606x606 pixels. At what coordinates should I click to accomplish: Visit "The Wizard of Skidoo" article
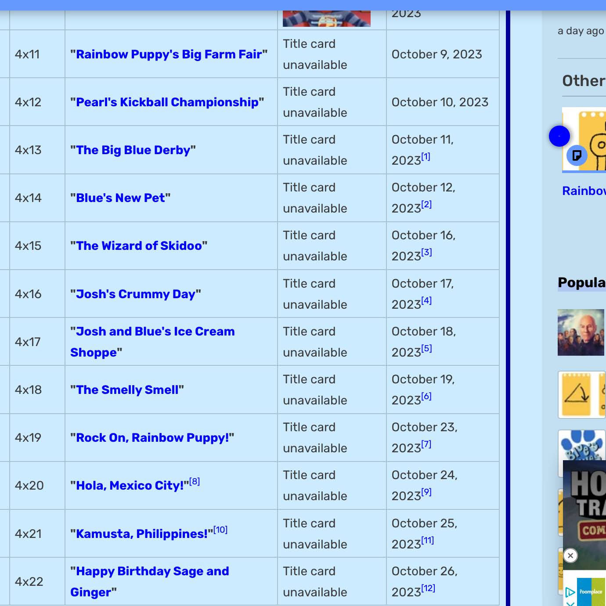coord(139,245)
